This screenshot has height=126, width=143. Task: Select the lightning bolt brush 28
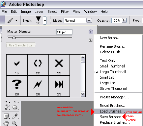tap(38, 86)
